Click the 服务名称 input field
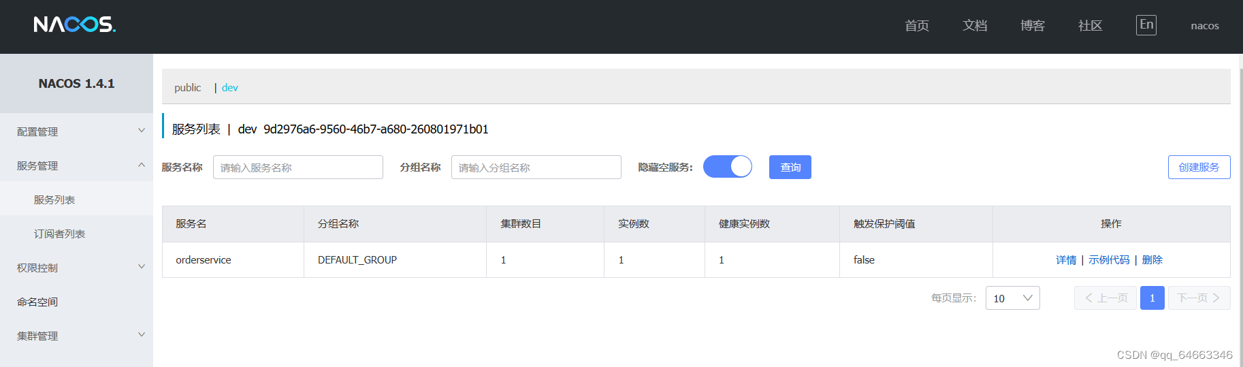The height and width of the screenshot is (367, 1243). click(x=298, y=167)
